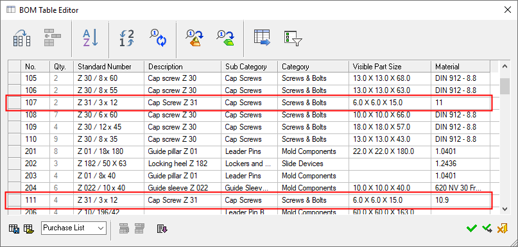Click the apply checkmark with arrow icon
The width and height of the screenshot is (518, 247).
pyautogui.click(x=487, y=228)
